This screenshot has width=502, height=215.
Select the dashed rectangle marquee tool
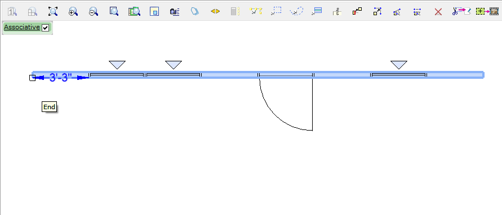coord(276,11)
